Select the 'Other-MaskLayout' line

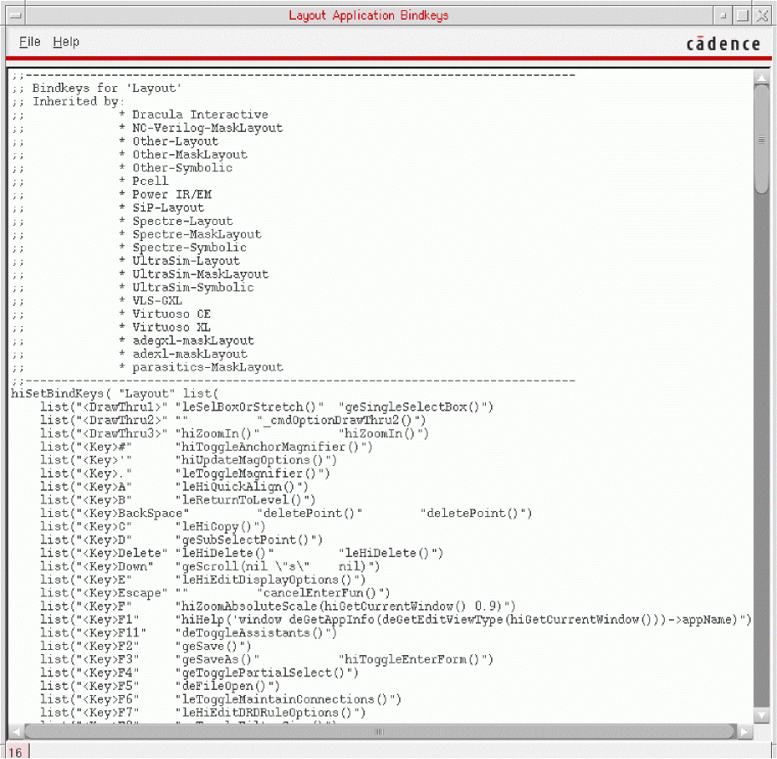[x=183, y=155]
